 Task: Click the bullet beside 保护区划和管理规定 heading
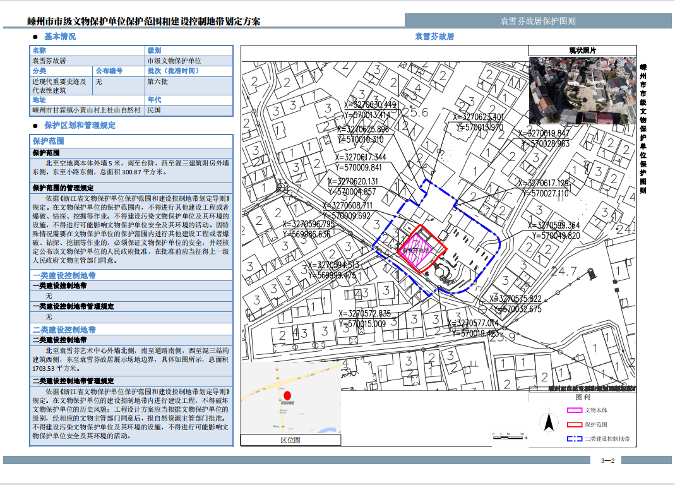click(x=36, y=126)
